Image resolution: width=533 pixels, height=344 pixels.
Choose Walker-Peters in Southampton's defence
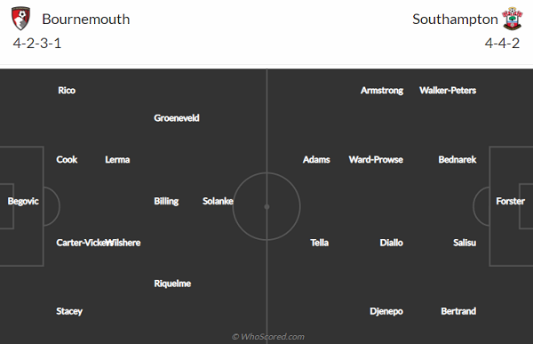pyautogui.click(x=448, y=91)
